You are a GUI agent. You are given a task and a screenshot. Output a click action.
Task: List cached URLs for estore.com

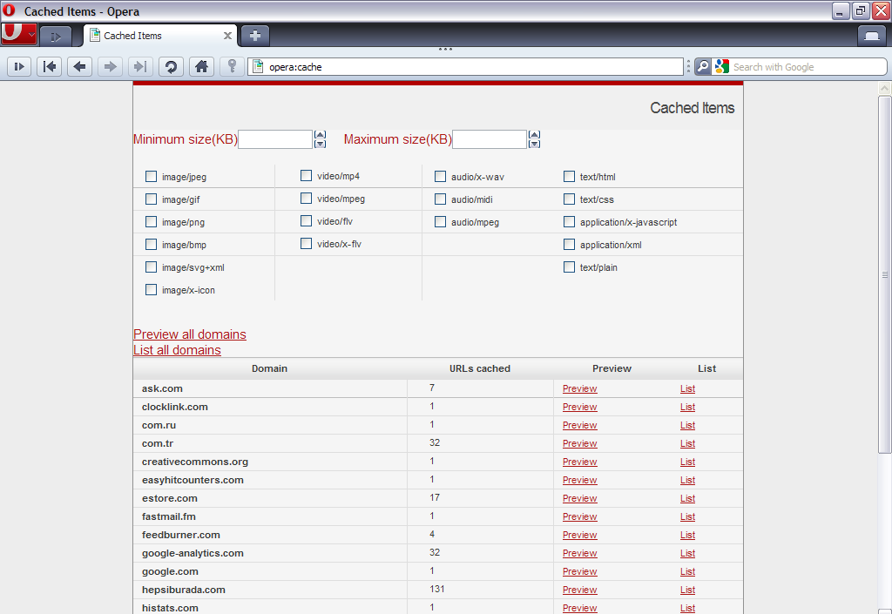click(x=687, y=498)
